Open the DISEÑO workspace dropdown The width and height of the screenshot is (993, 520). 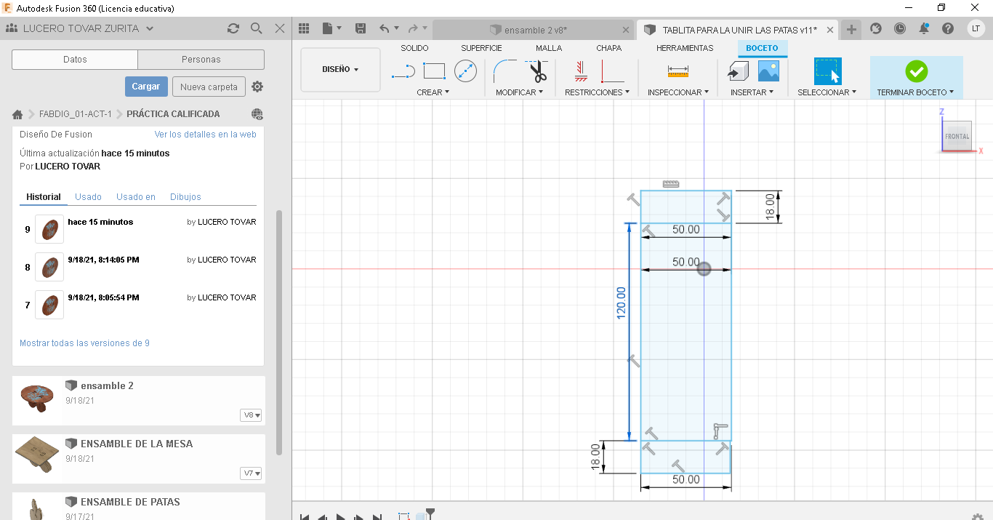tap(340, 70)
